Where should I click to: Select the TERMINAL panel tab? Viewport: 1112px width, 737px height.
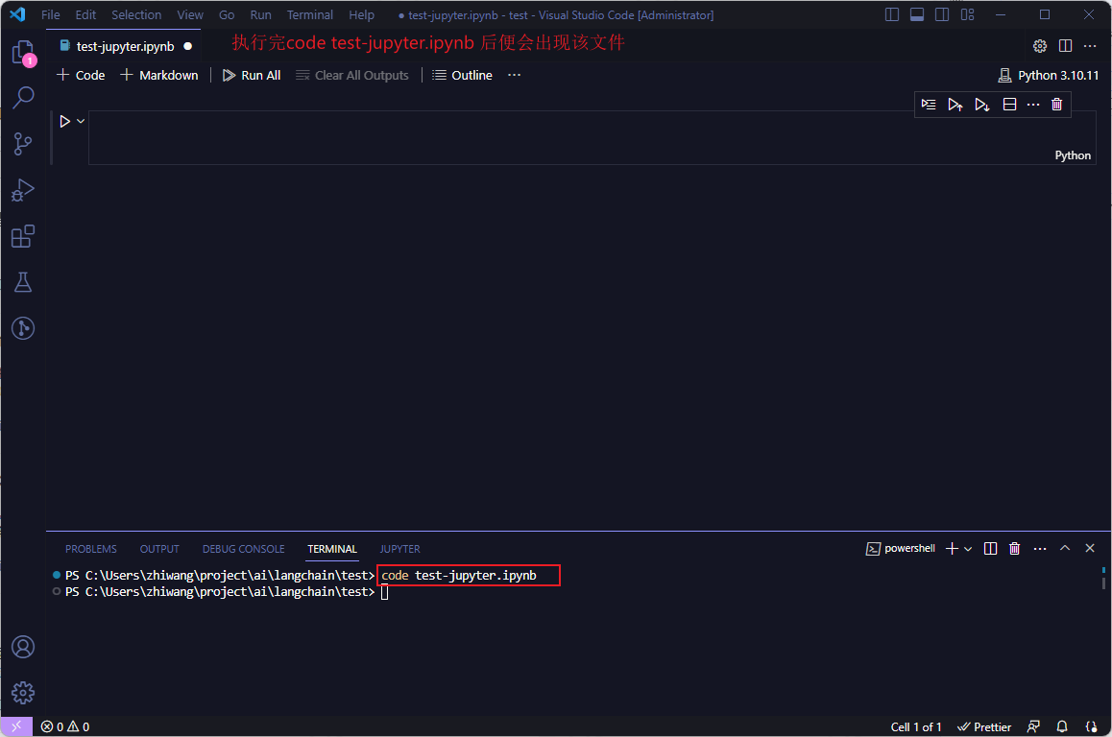click(332, 549)
